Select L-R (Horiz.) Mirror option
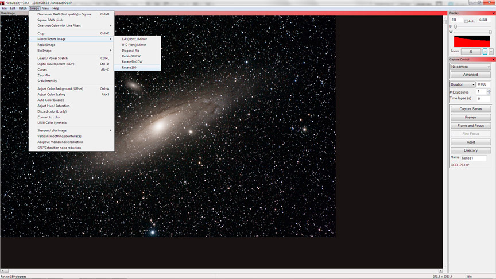The image size is (496, 279). 134,39
